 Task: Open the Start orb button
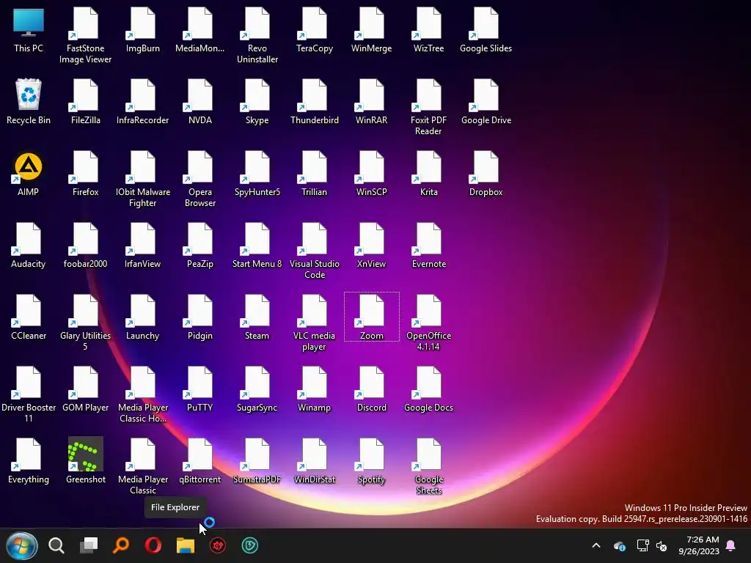(x=21, y=545)
